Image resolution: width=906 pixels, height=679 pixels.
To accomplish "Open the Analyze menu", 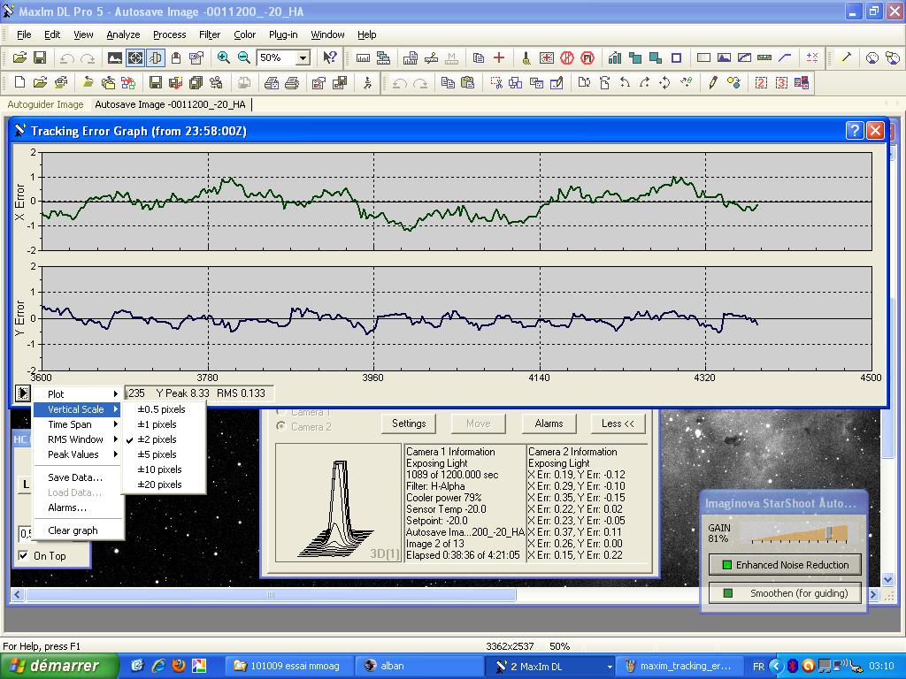I will coord(123,34).
